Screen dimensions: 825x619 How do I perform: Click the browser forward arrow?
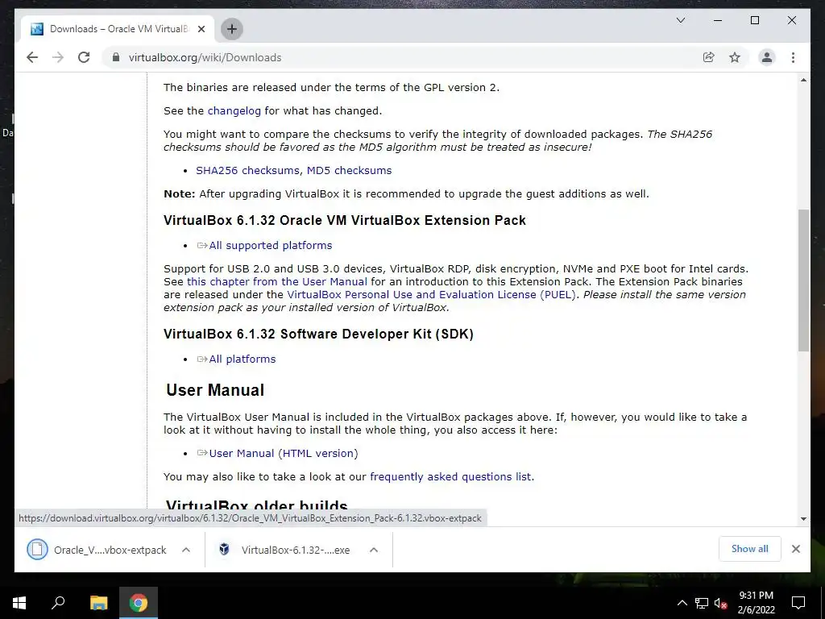pos(58,57)
